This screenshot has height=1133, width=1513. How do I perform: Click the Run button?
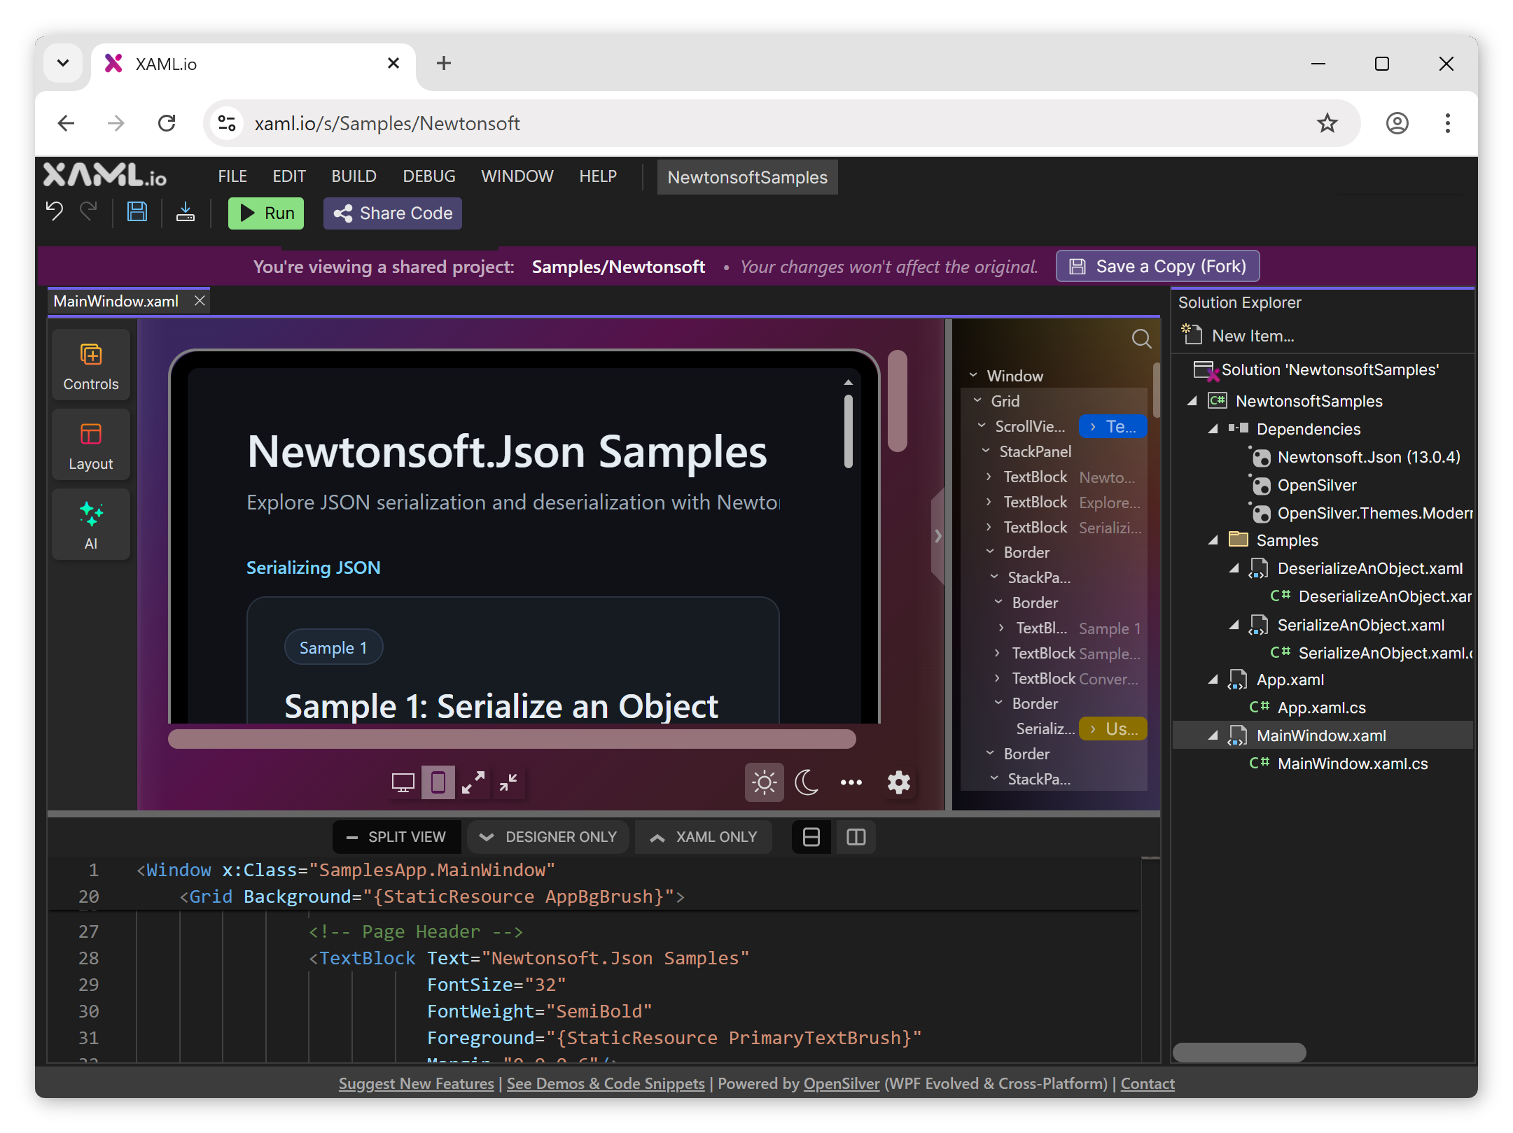pyautogui.click(x=265, y=213)
